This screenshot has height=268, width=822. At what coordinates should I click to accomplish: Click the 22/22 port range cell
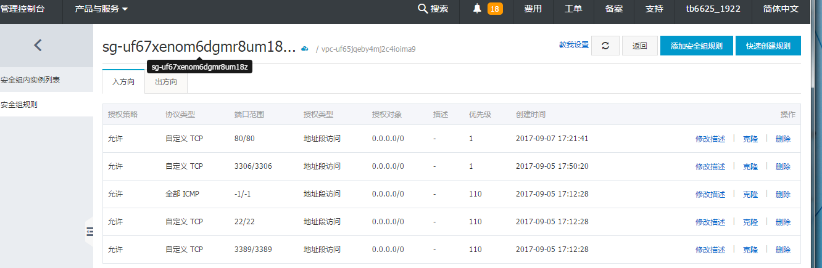tap(244, 222)
